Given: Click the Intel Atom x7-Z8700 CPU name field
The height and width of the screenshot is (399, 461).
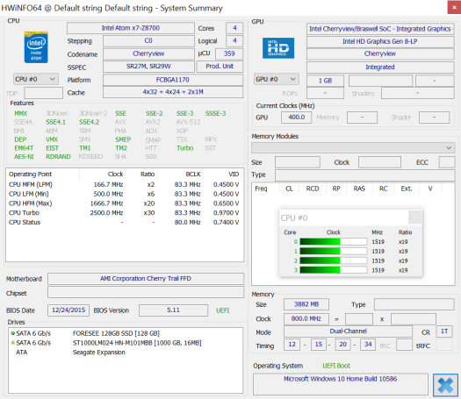Looking at the screenshot, I should coord(131,28).
